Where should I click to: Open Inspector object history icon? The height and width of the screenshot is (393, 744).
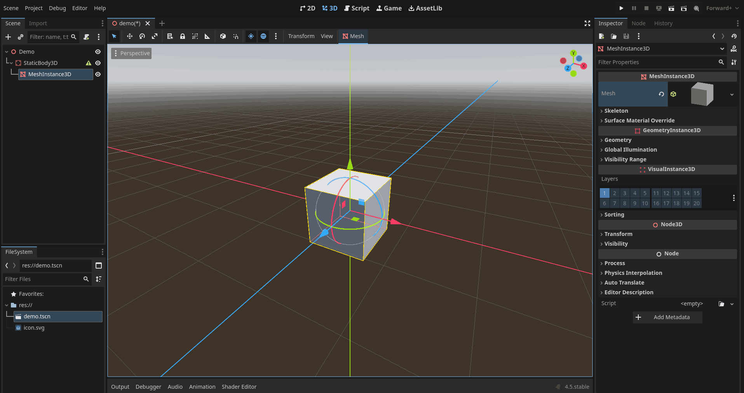tap(734, 36)
